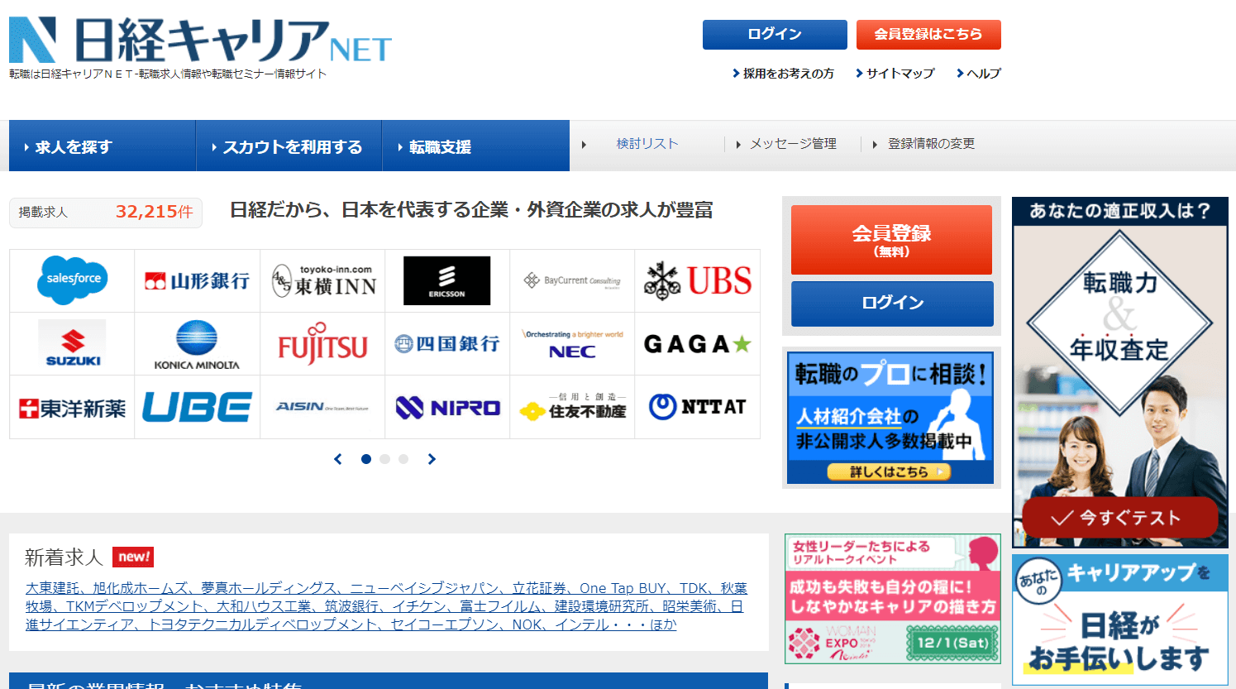The width and height of the screenshot is (1236, 689).
Task: Open the 住友不動産 logo tile
Action: coord(572,407)
